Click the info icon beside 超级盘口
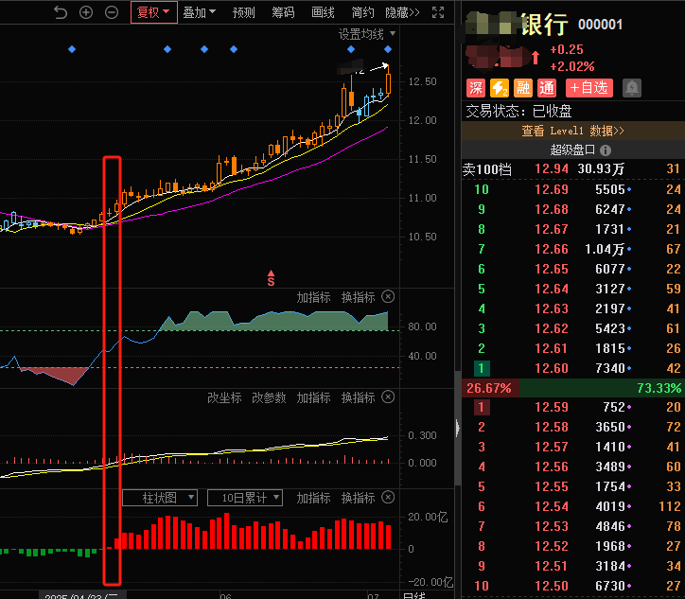Image resolution: width=685 pixels, height=599 pixels. click(606, 150)
